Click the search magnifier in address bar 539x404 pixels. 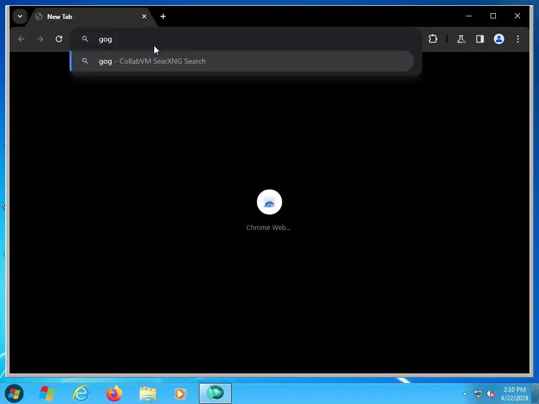pos(85,39)
